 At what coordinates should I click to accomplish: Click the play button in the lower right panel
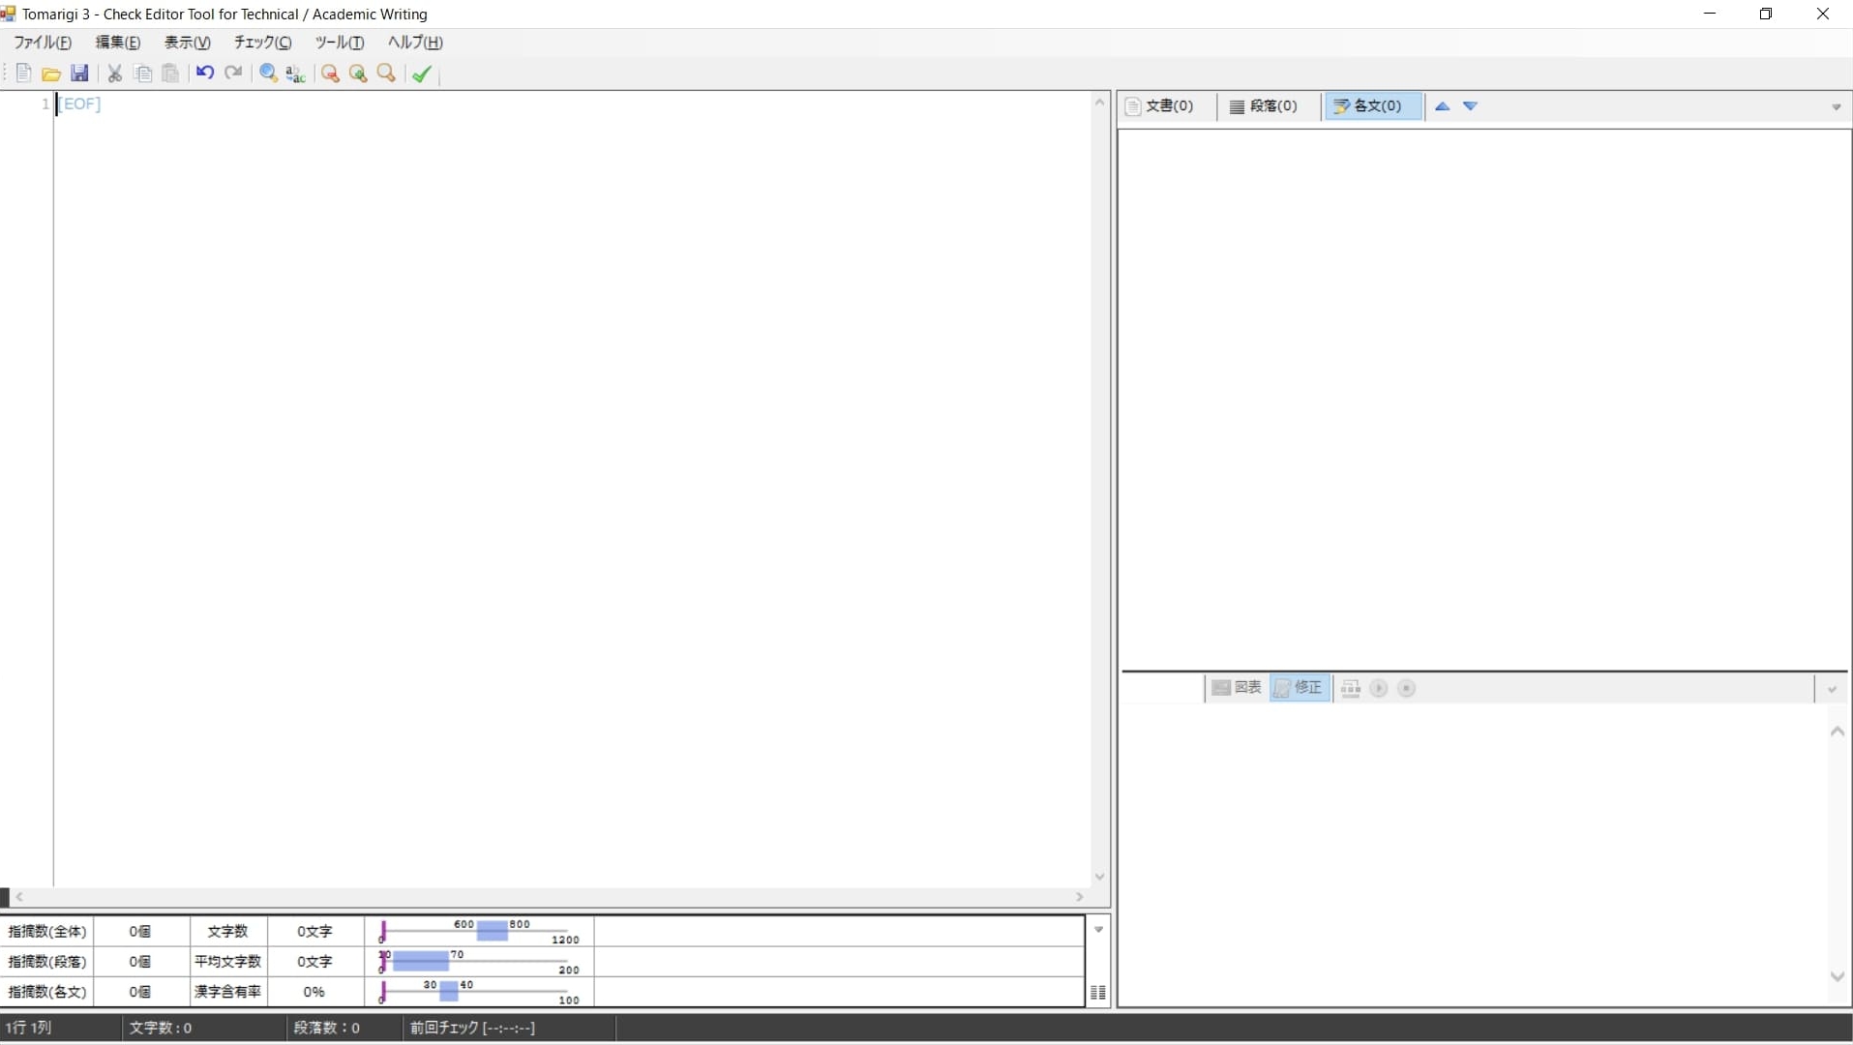1379,688
